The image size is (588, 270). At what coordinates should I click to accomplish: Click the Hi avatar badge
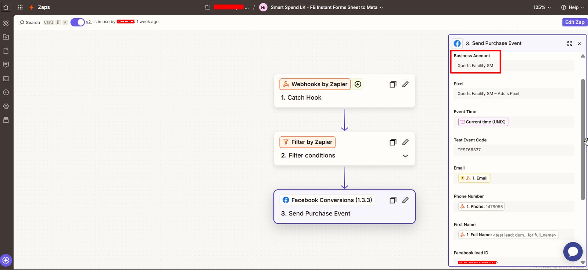coord(263,7)
